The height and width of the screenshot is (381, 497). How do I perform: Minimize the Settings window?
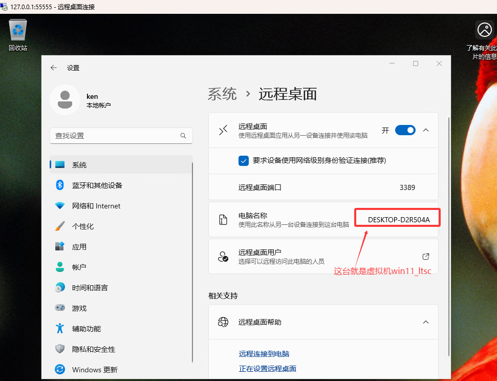pyautogui.click(x=392, y=63)
